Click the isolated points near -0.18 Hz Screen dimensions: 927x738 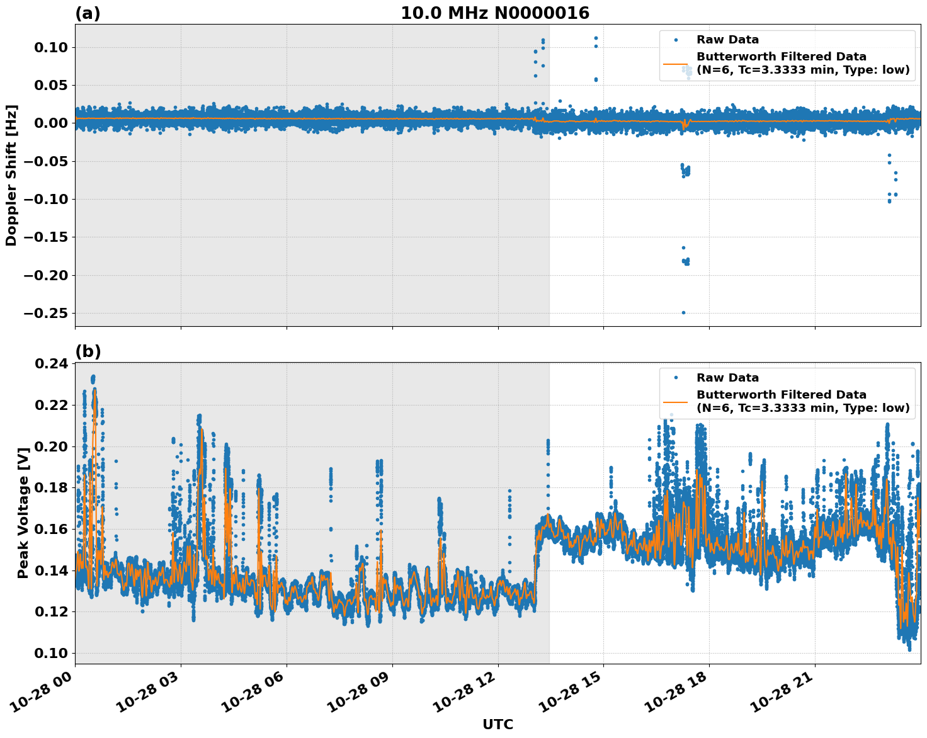[x=686, y=261]
